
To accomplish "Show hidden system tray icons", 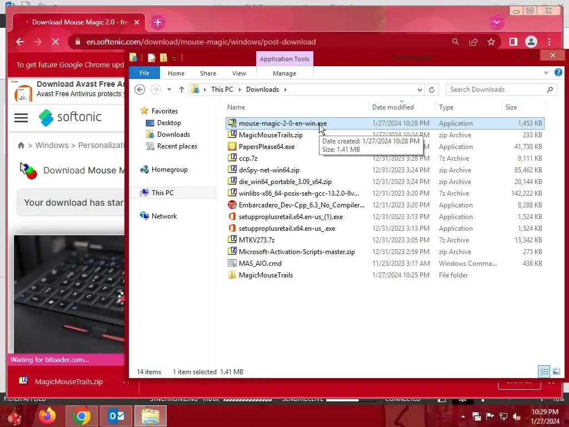I will 463,416.
